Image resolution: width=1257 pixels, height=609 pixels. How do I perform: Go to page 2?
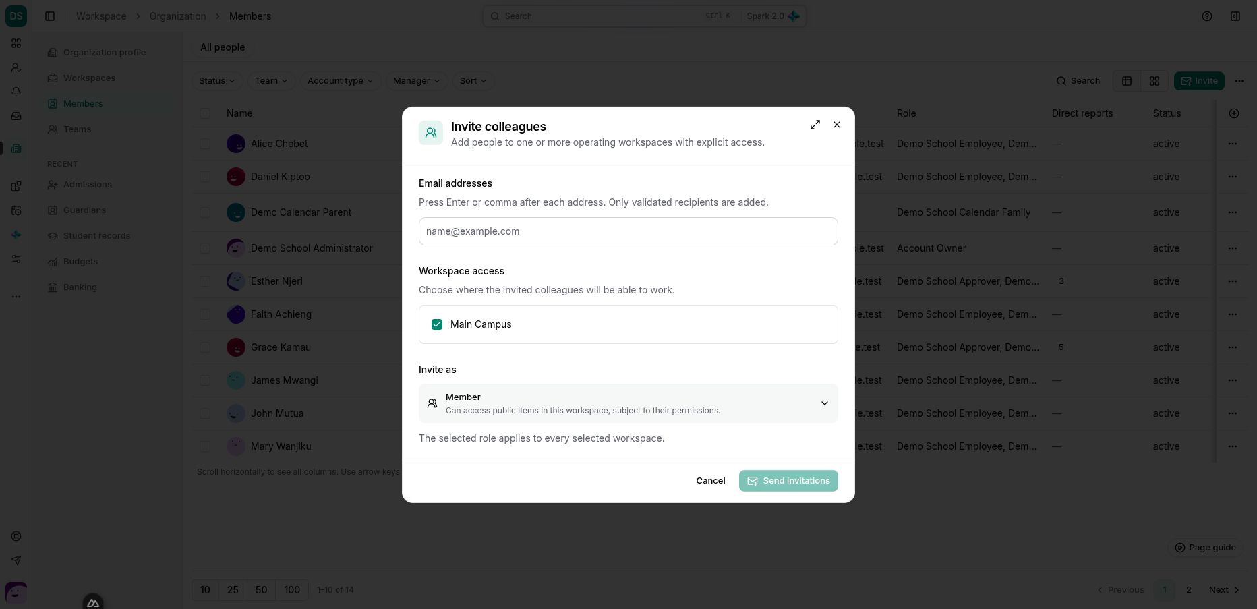click(1189, 590)
